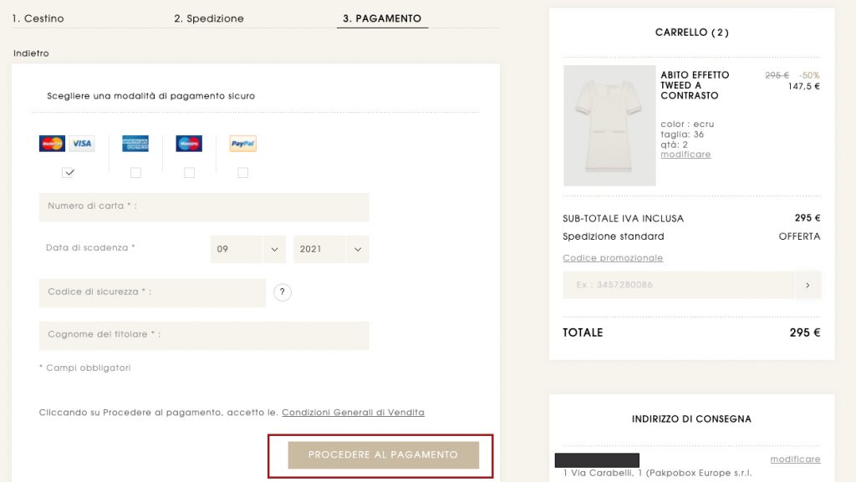Uncheck the Mastercard/Visa payment checkbox

(69, 173)
